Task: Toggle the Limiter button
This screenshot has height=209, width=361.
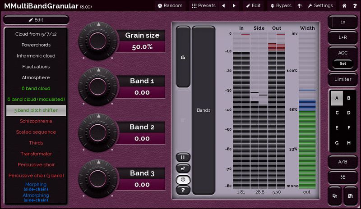Action: pos(342,79)
